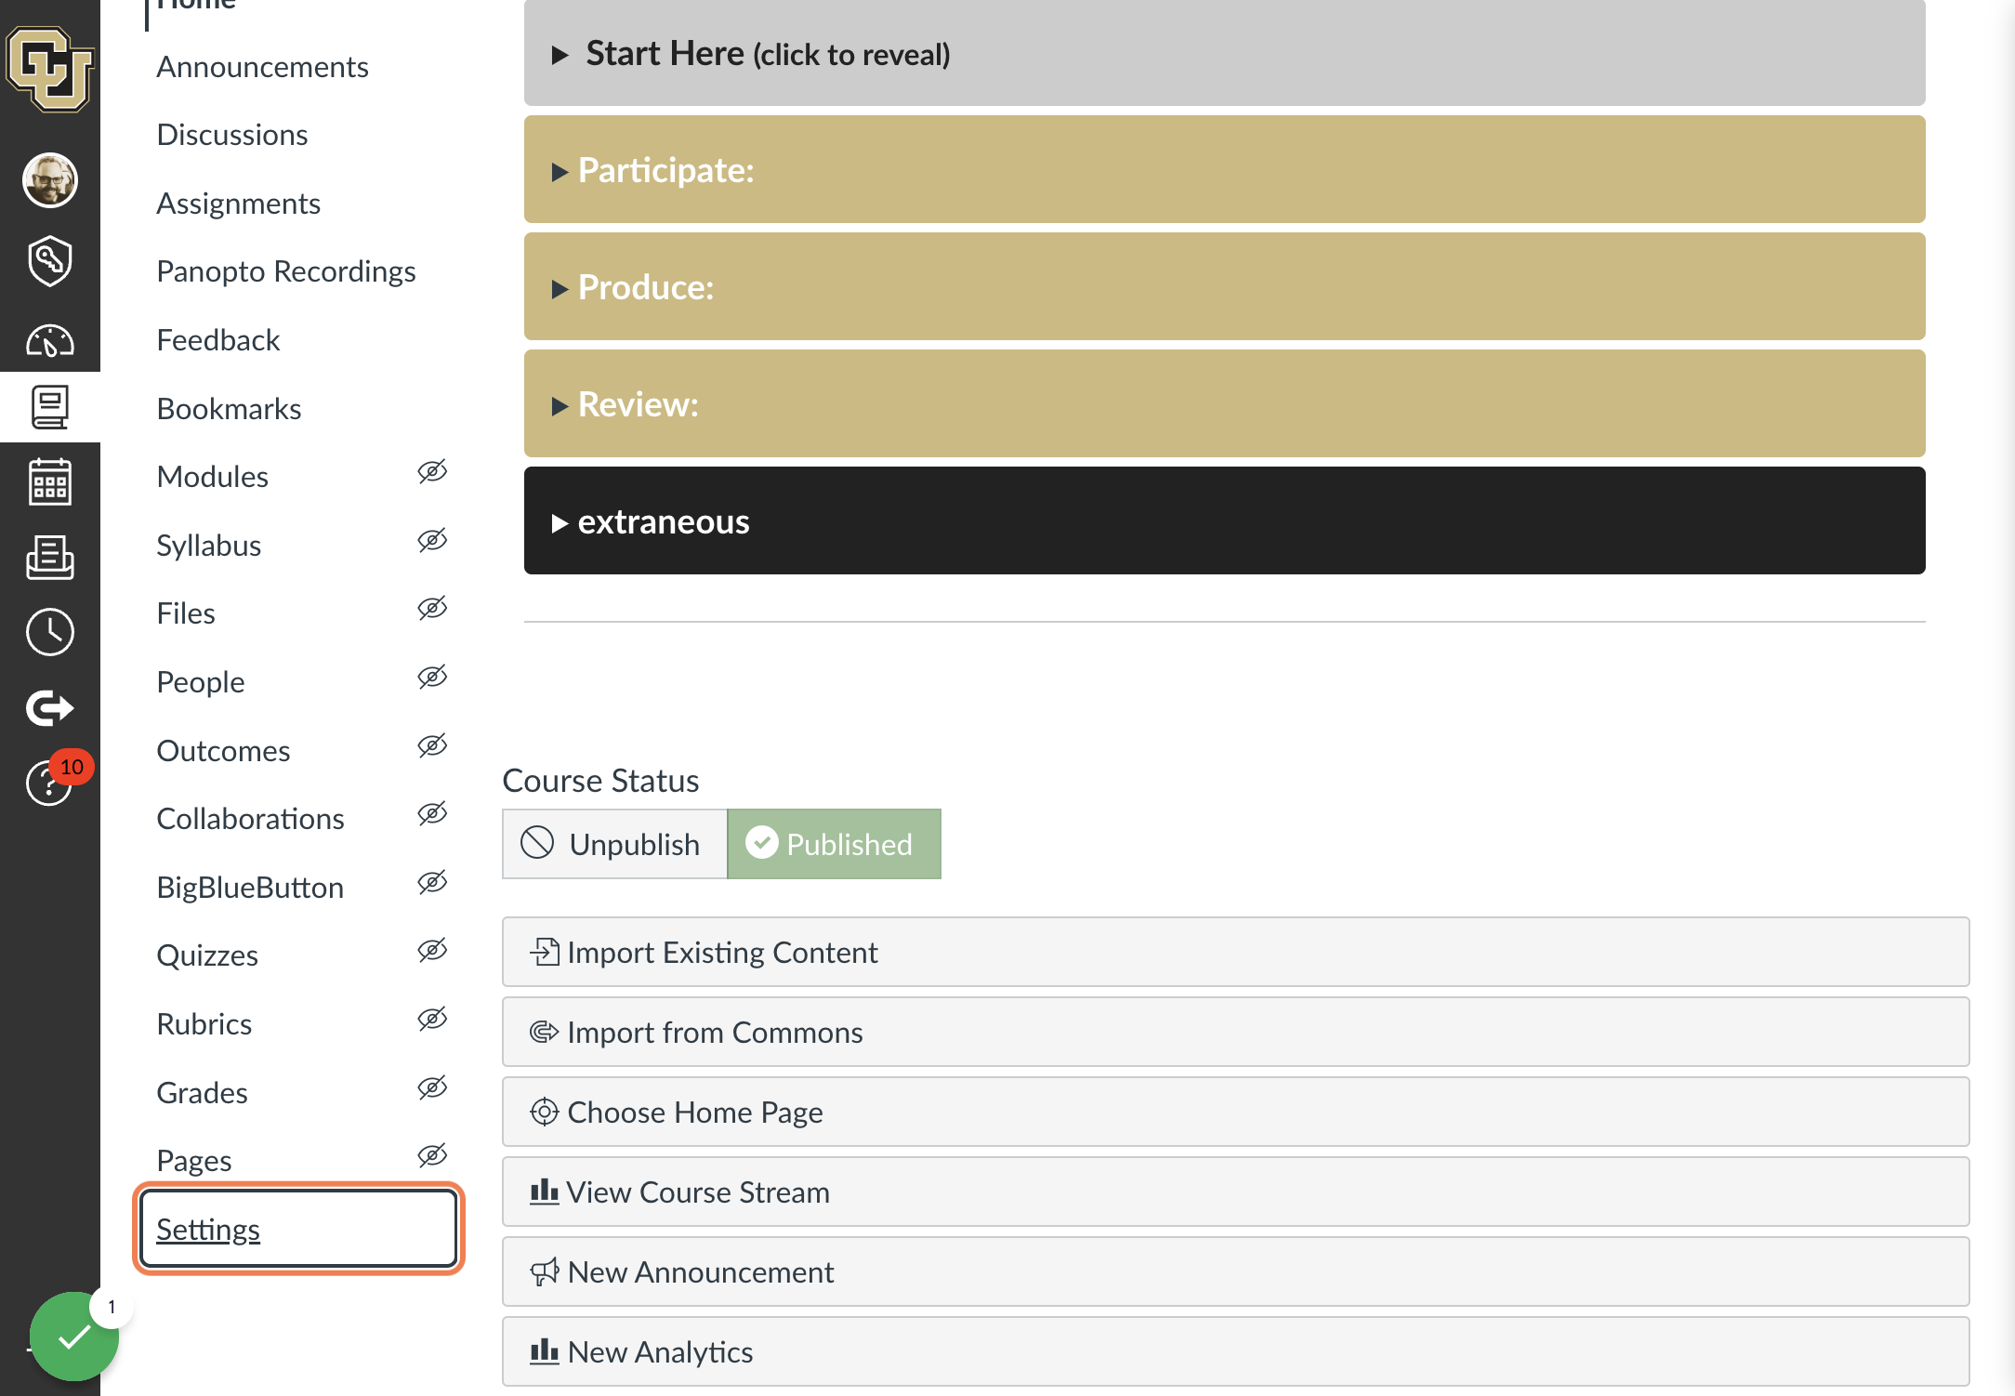Open the Calendar icon
This screenshot has height=1396, width=2015.
(49, 481)
